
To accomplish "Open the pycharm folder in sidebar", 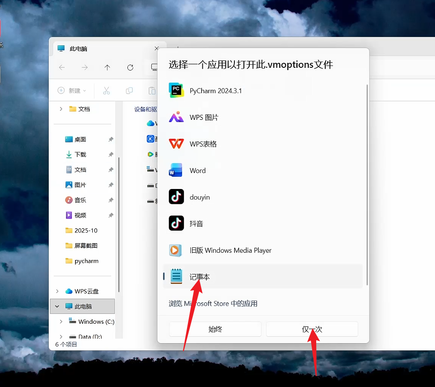I will pyautogui.click(x=82, y=261).
